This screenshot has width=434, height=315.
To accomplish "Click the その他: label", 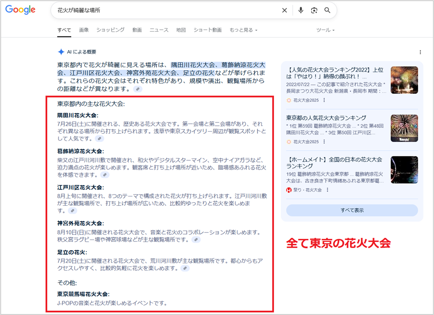I will click(67, 283).
